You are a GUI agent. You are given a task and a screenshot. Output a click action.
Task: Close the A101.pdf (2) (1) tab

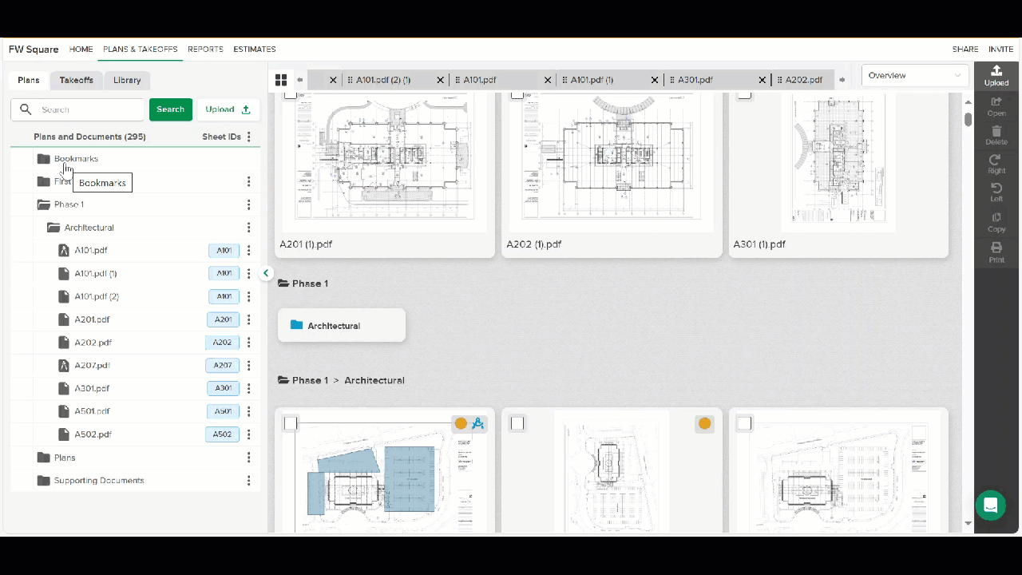point(441,80)
